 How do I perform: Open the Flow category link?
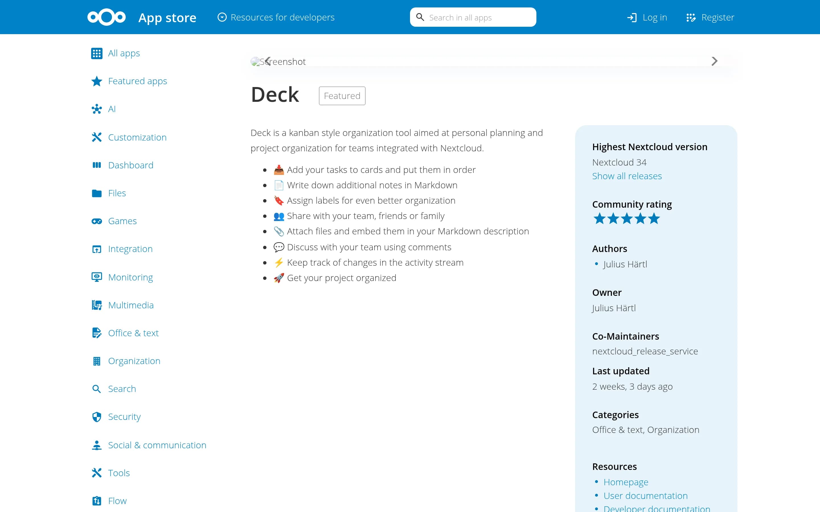pos(117,501)
